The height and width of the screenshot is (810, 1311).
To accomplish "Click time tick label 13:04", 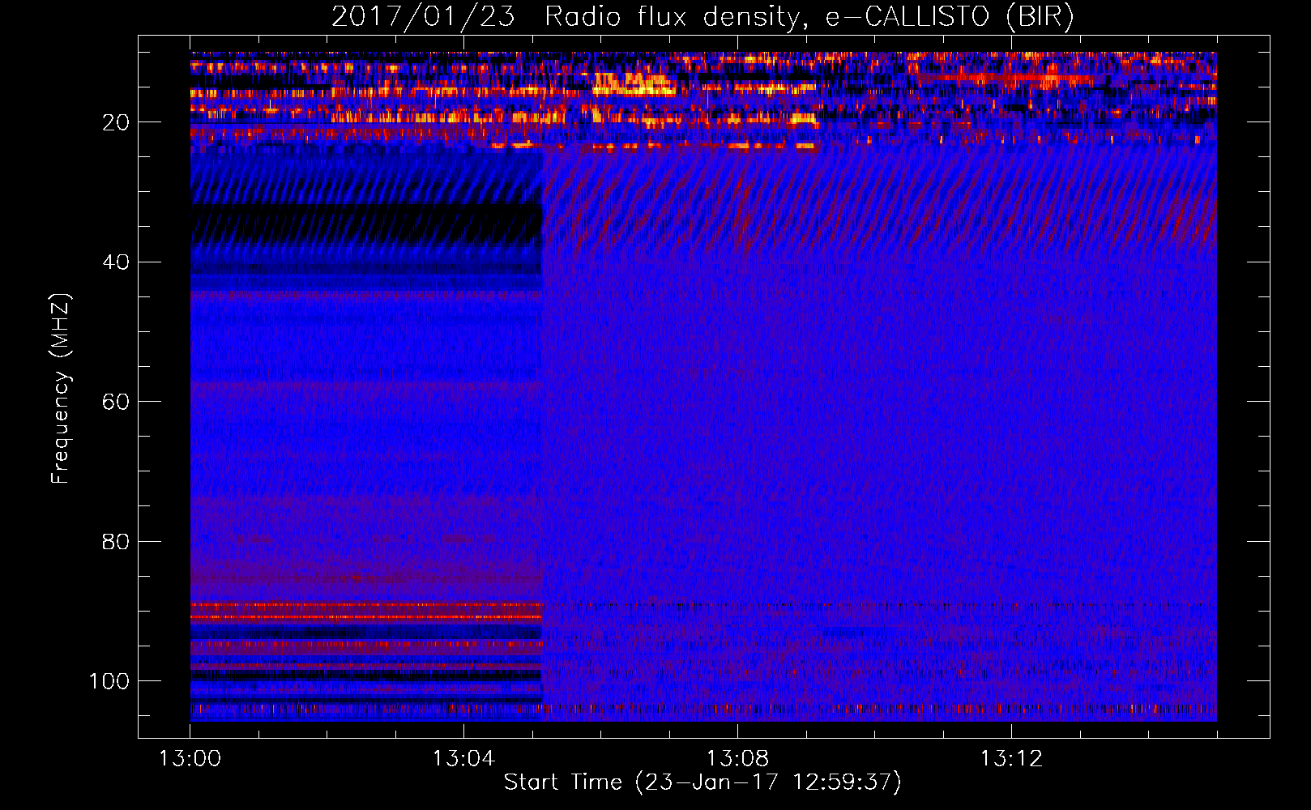I will pyautogui.click(x=463, y=759).
